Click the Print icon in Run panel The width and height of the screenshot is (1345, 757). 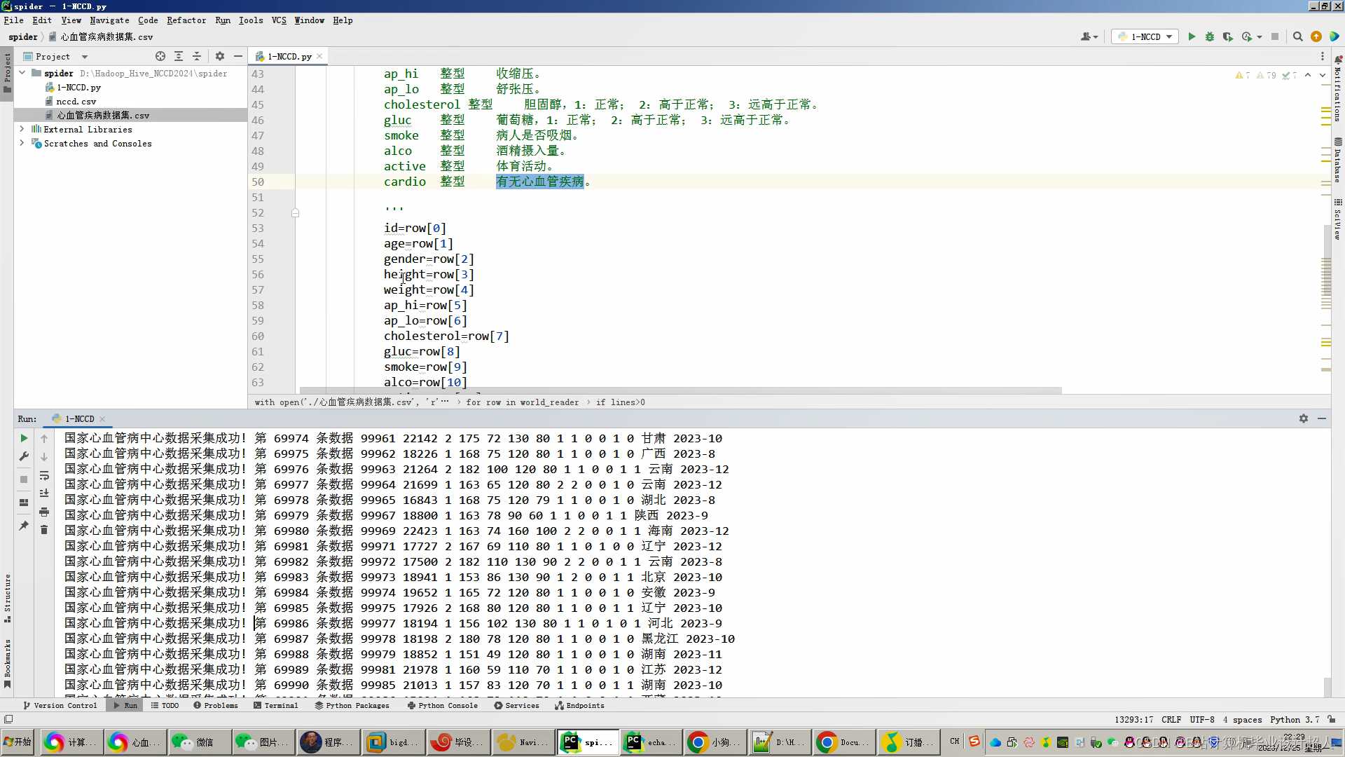[44, 512]
